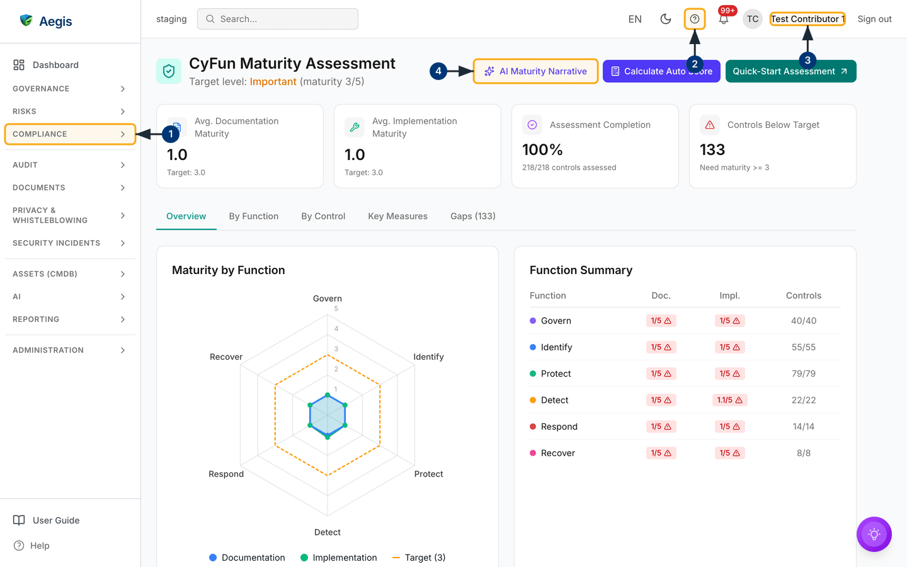Click the Detect implementation 1.1/5 warning badge
The height and width of the screenshot is (567, 907).
pos(730,400)
